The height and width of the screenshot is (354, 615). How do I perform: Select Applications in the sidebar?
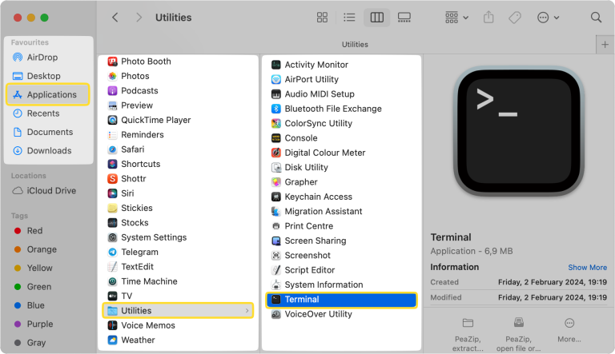point(48,94)
